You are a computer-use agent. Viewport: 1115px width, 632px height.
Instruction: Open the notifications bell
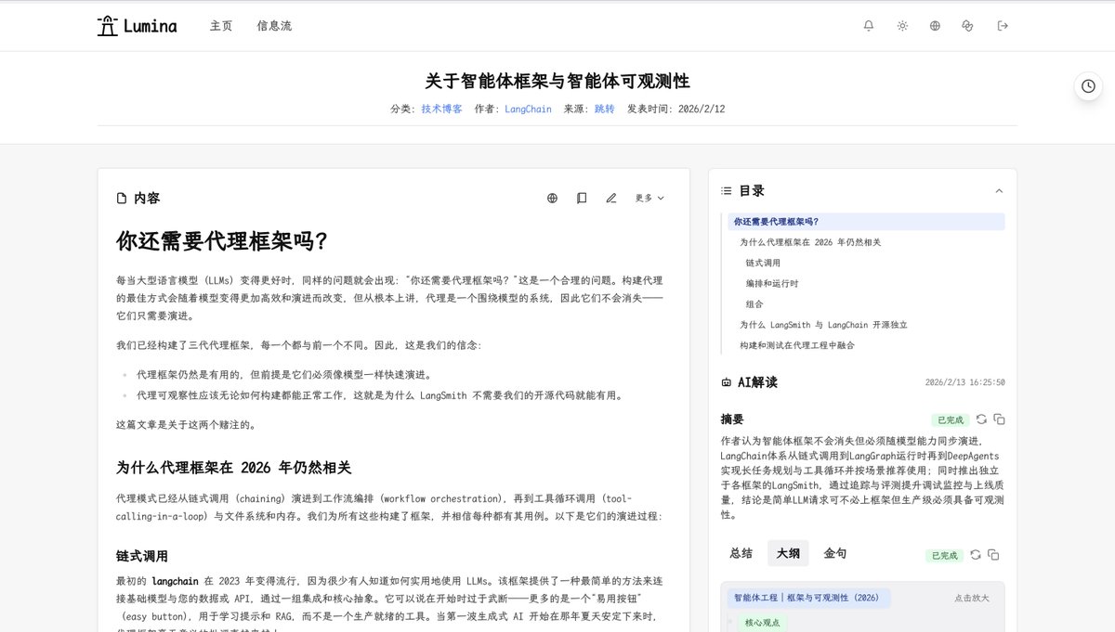coord(869,26)
